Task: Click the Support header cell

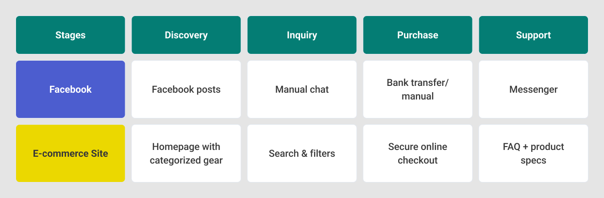Action: (x=534, y=35)
